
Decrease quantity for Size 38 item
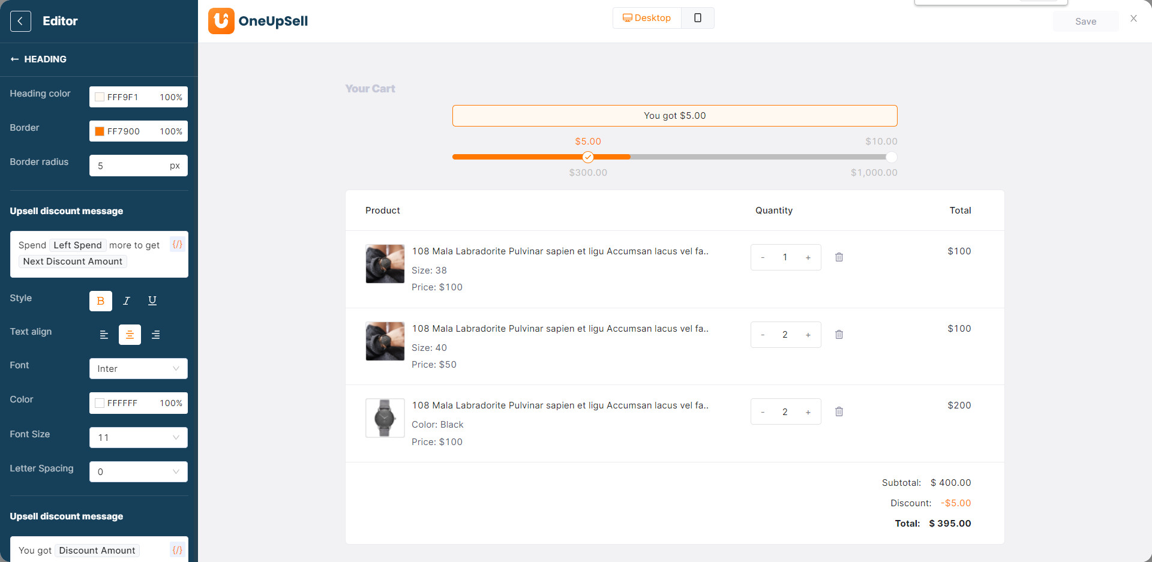[763, 257]
